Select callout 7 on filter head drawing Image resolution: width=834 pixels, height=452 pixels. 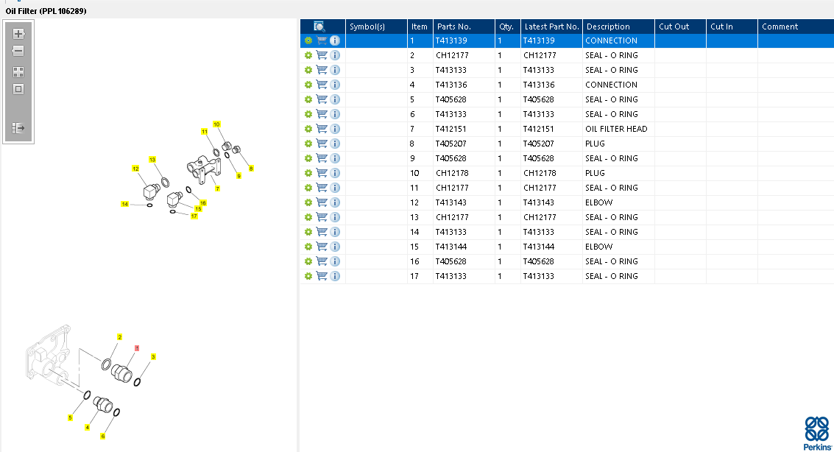click(217, 188)
